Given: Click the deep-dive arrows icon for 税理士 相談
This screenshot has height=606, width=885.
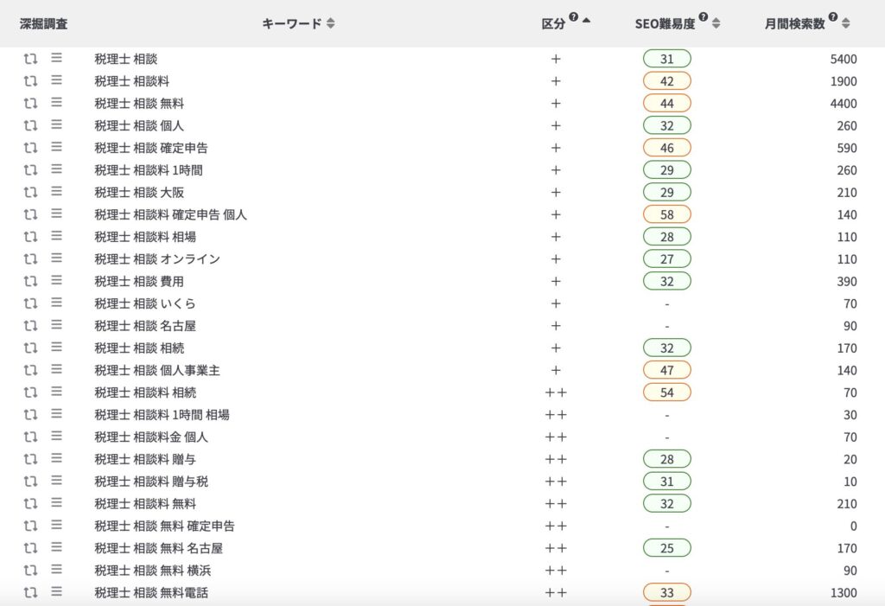Looking at the screenshot, I should [x=31, y=59].
